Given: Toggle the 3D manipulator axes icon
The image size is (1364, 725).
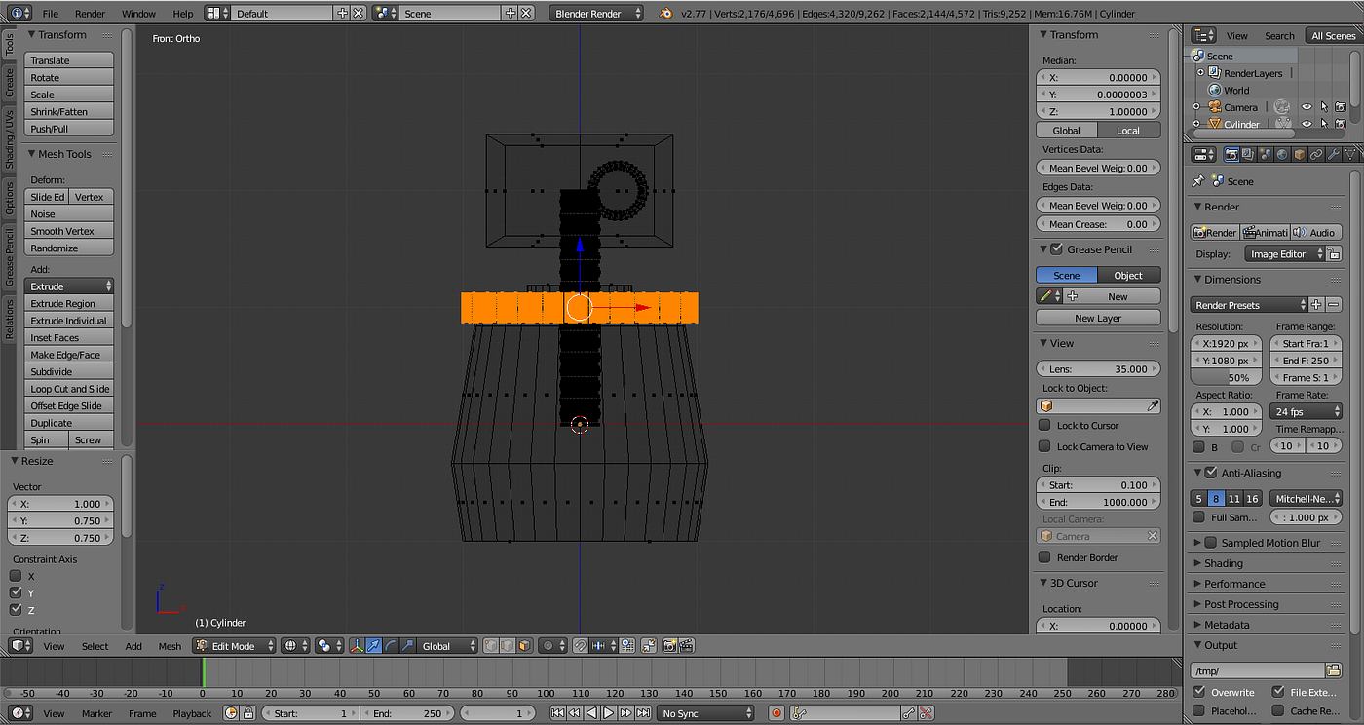Looking at the screenshot, I should tap(357, 646).
